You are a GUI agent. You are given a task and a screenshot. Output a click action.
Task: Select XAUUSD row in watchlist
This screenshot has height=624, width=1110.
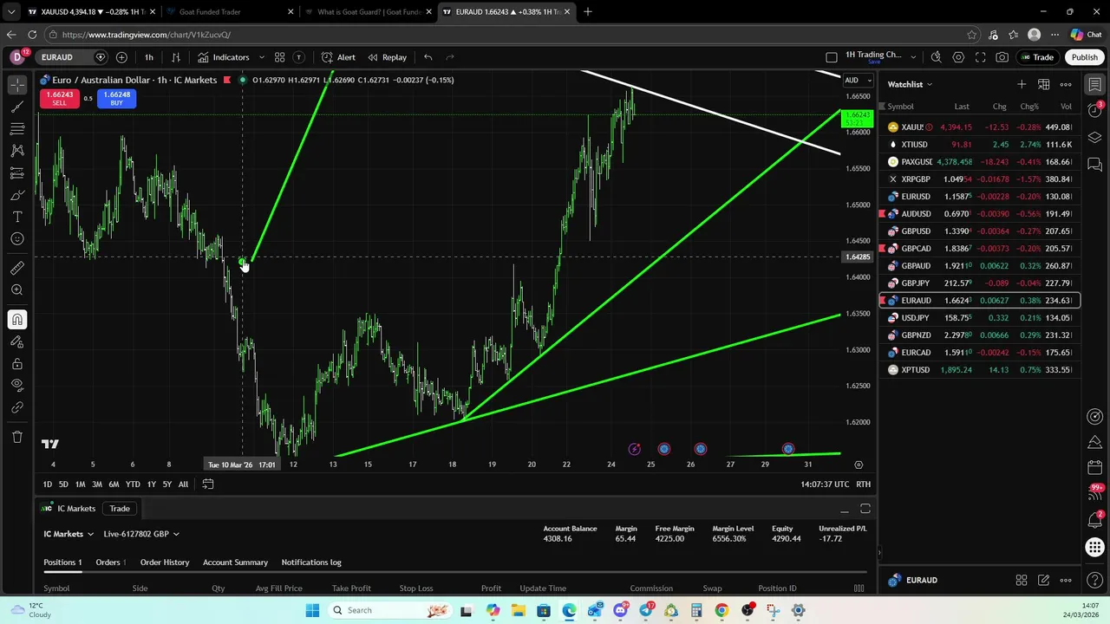point(980,127)
